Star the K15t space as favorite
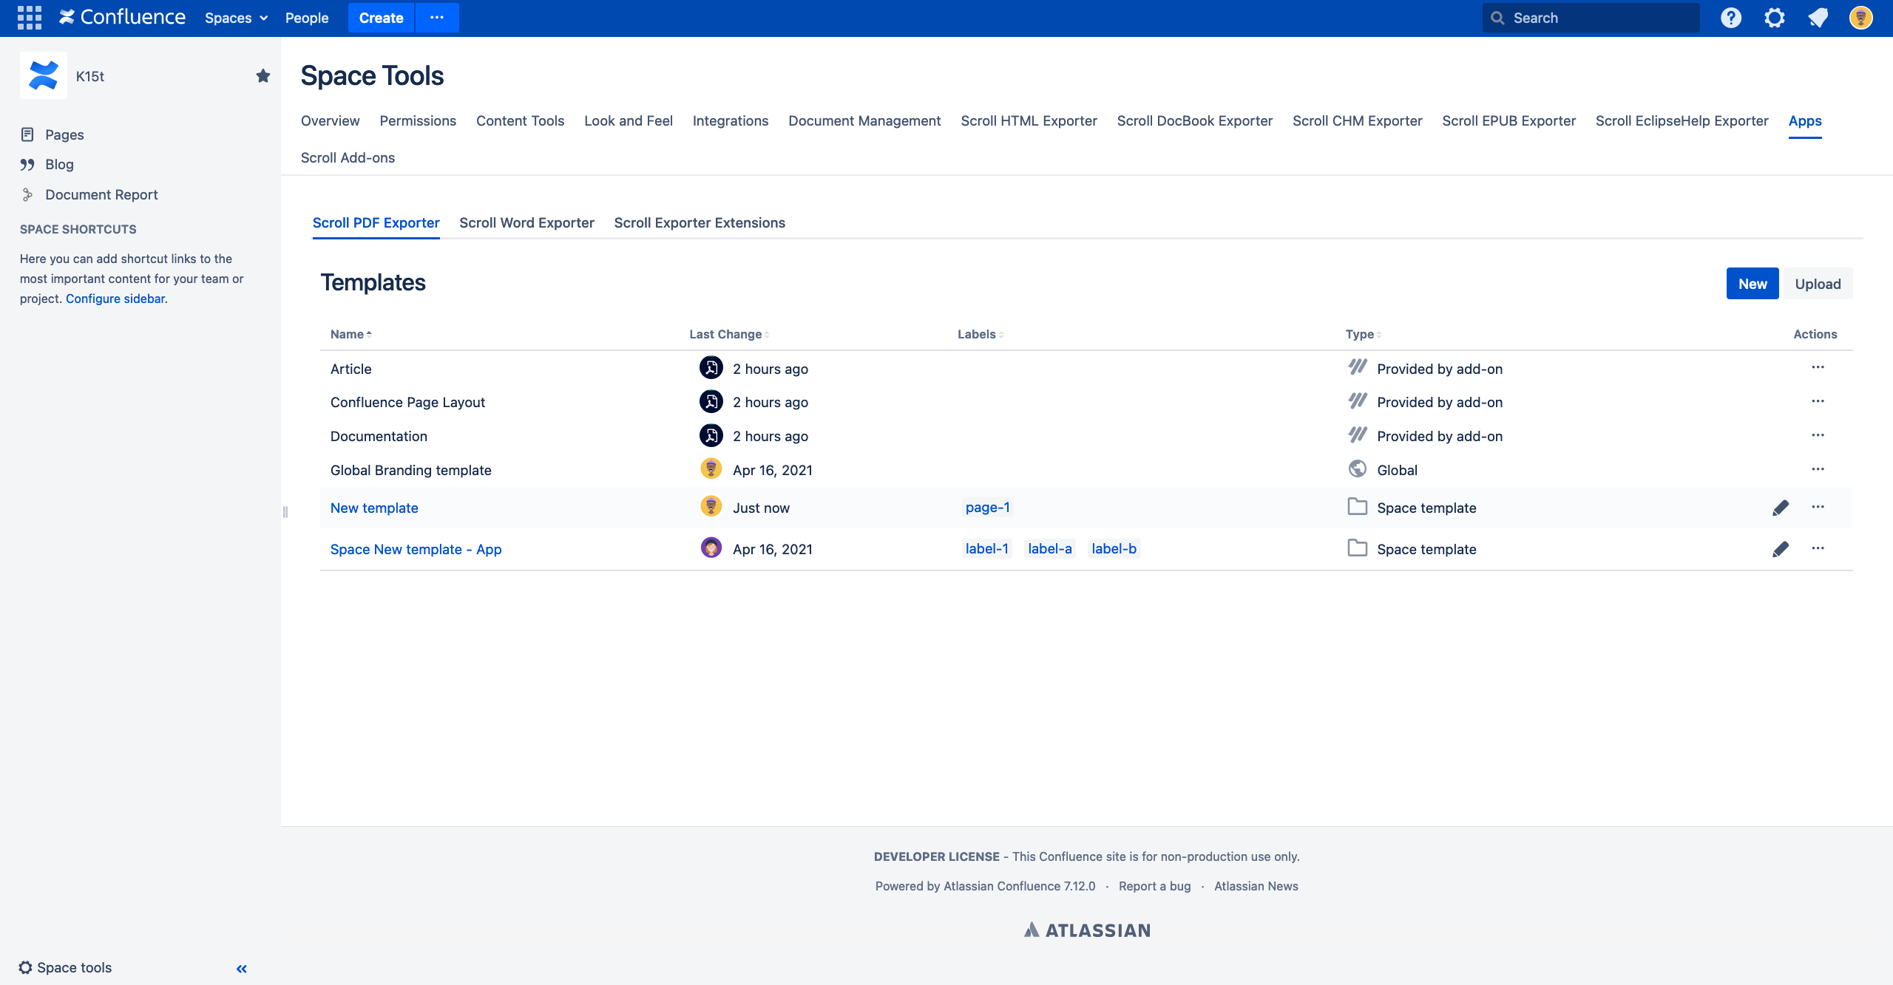Image resolution: width=1893 pixels, height=985 pixels. tap(263, 76)
